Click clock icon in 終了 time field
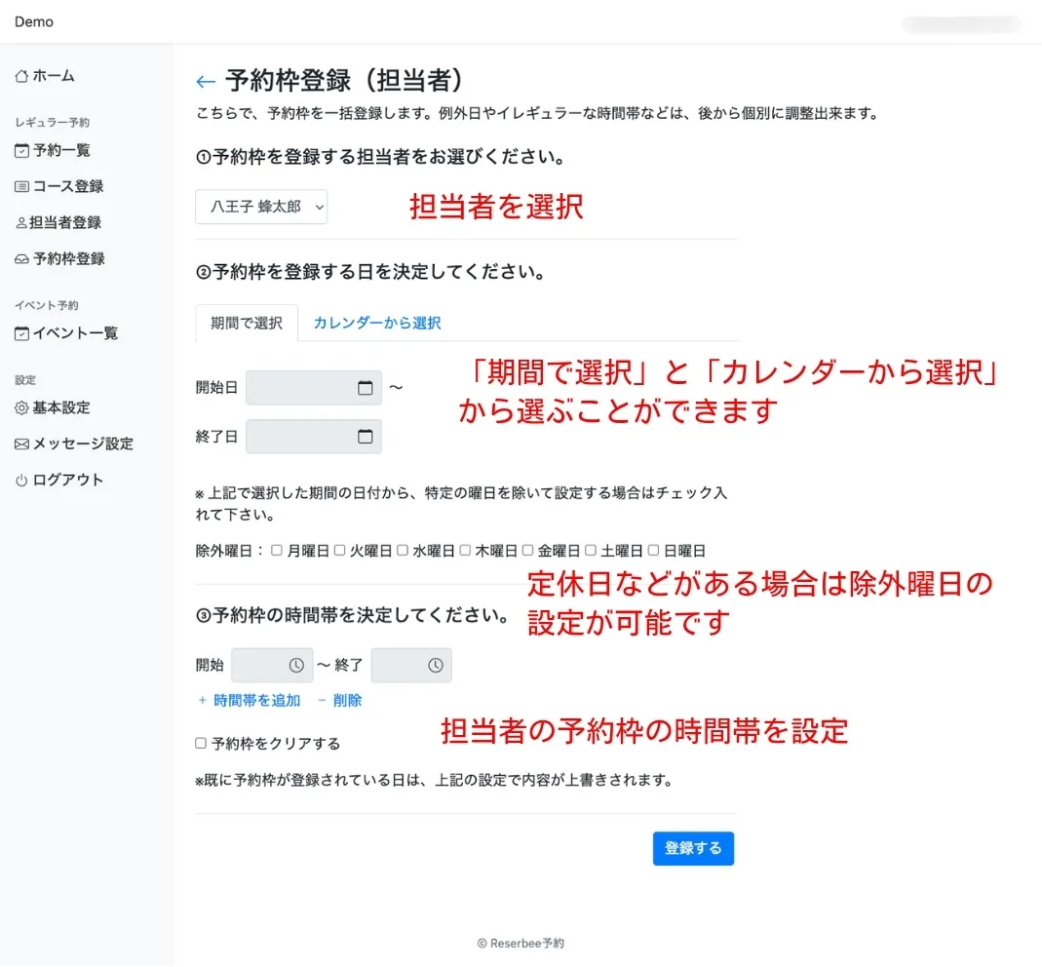1042x967 pixels. [435, 665]
